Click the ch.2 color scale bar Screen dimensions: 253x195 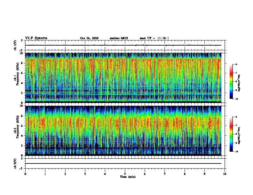[231, 134]
